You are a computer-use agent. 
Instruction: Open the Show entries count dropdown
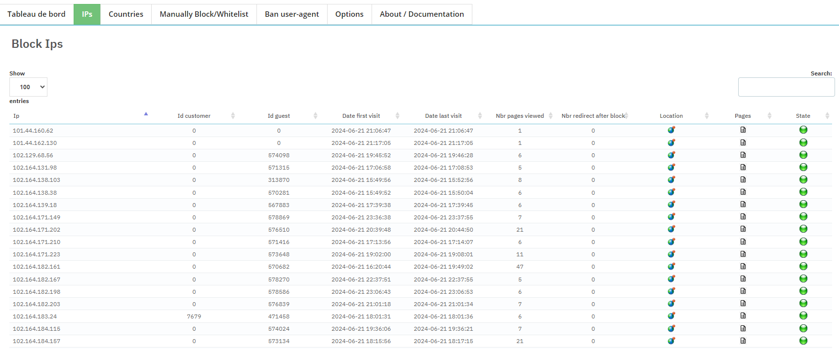point(28,87)
